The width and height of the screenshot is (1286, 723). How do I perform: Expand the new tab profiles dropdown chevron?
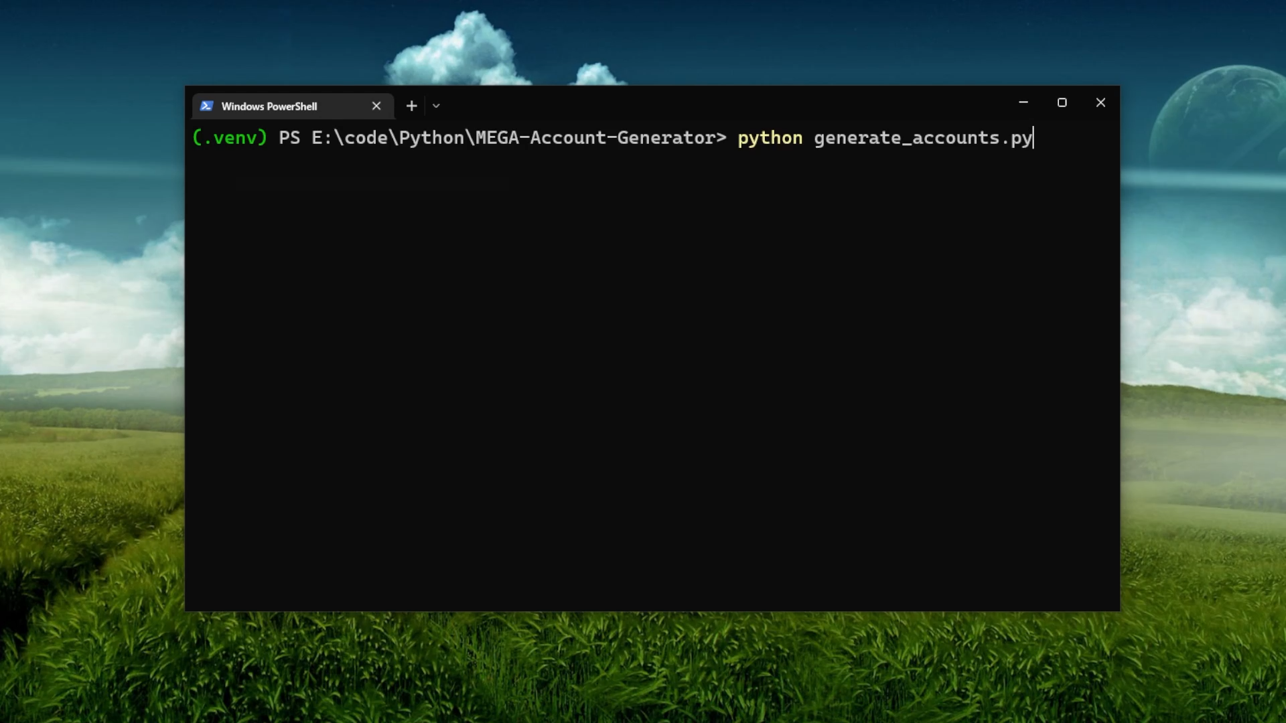point(436,106)
